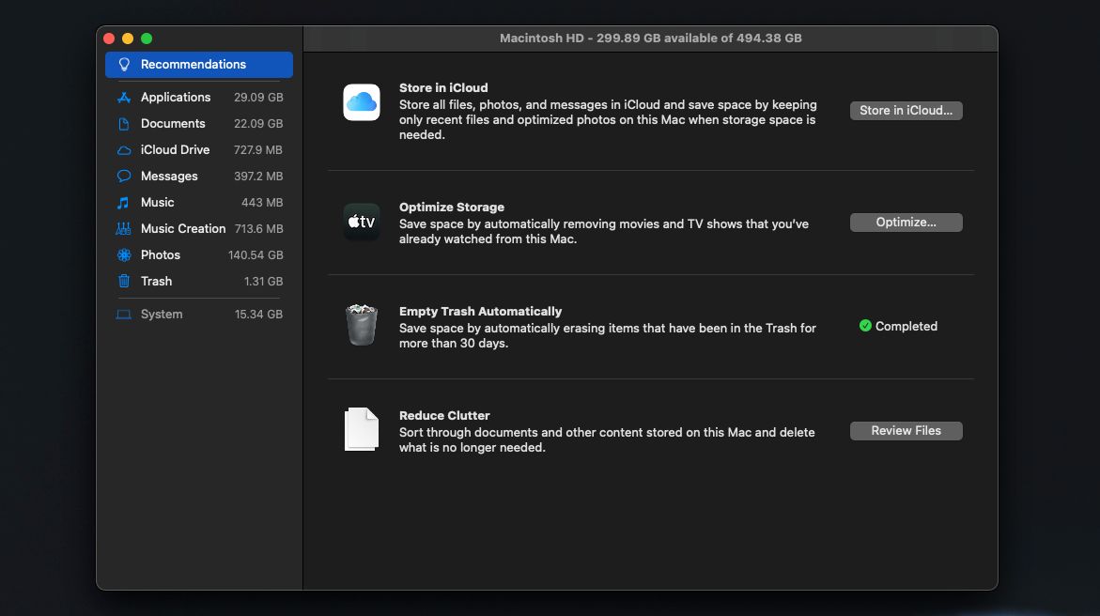Viewport: 1100px width, 616px height.
Task: Click the trash can icon for Empty Trash Automatically
Action: tap(361, 324)
